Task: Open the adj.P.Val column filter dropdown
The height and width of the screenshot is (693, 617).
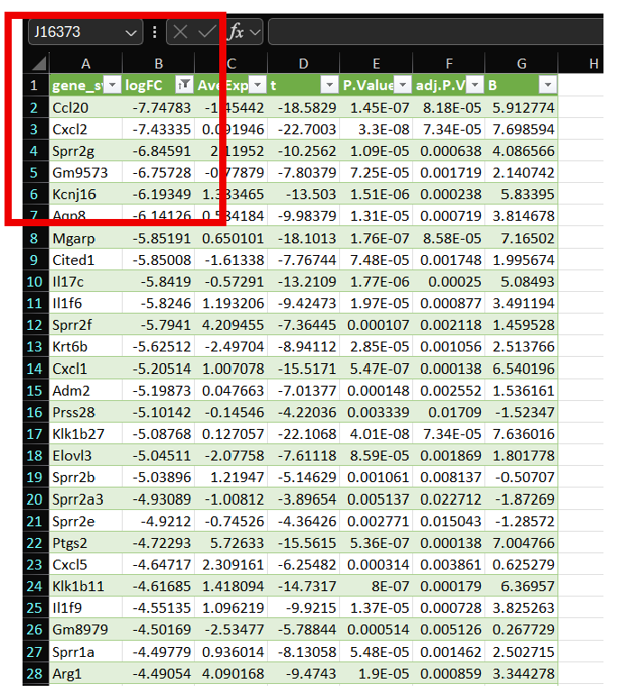Action: [474, 85]
